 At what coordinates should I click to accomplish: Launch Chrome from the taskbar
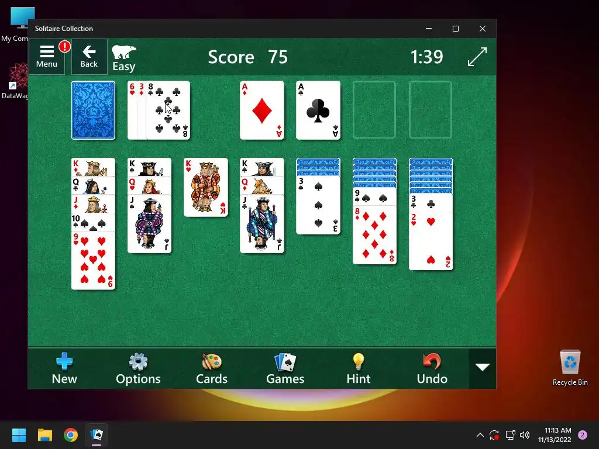coord(71,435)
